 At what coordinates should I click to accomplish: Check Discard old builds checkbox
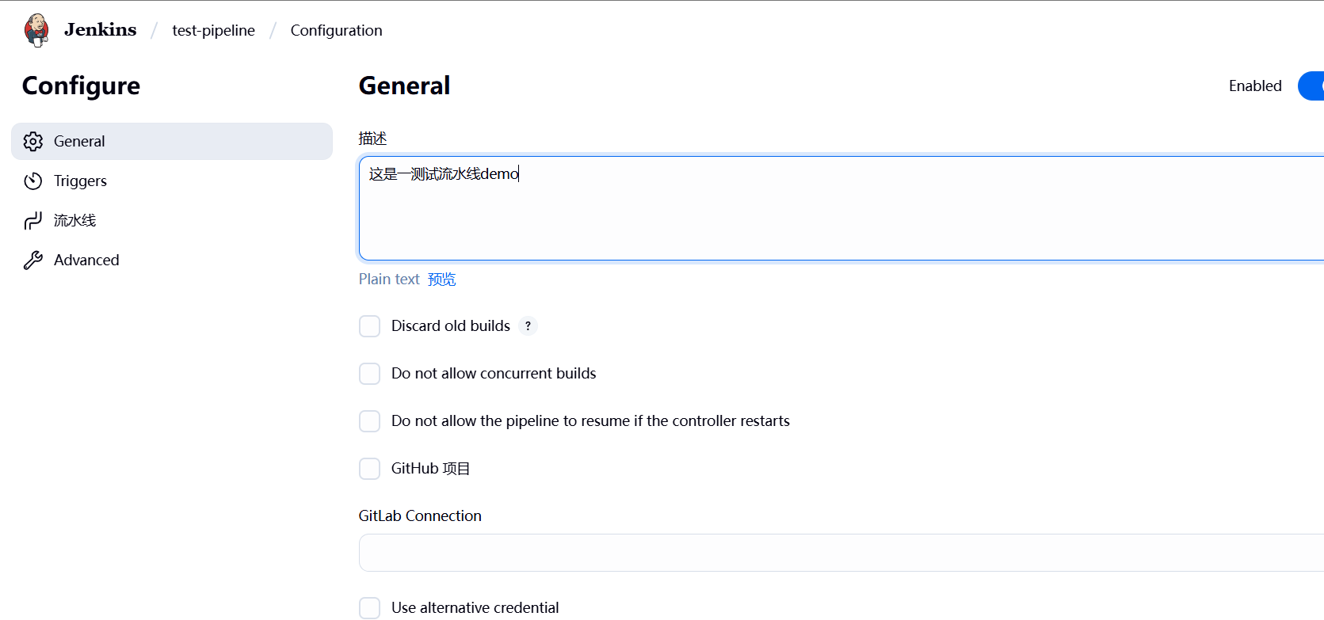369,326
